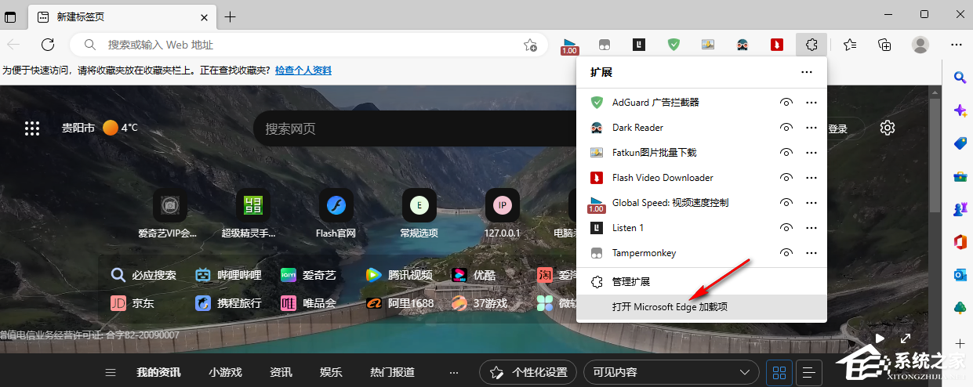Hide Dark Reader from toolbar via eye

click(x=786, y=128)
